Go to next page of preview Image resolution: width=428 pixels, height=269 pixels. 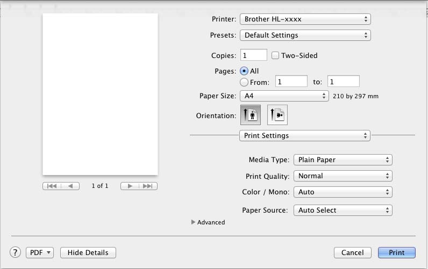(130, 186)
